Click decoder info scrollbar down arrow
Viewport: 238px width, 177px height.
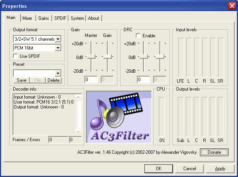click(x=78, y=131)
